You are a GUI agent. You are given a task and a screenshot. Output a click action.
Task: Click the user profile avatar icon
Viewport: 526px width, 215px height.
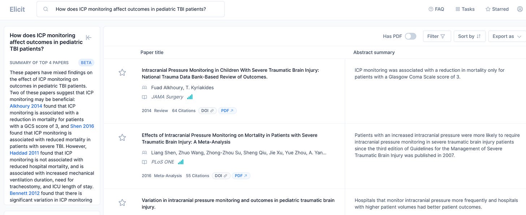click(520, 9)
